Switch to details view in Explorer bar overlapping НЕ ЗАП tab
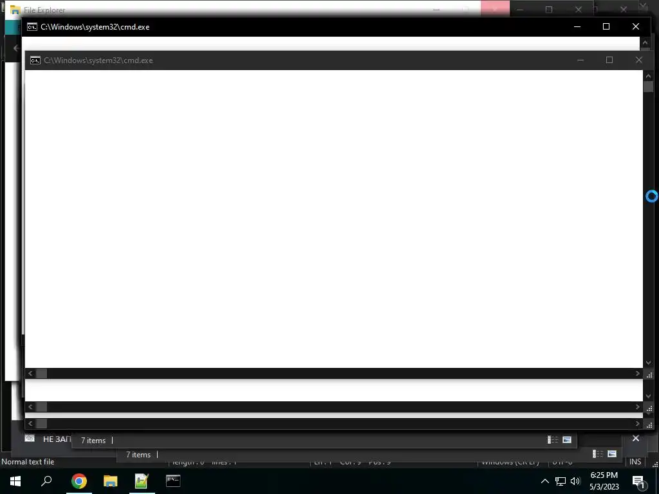Screen dimensions: 659x494 click(x=552, y=440)
